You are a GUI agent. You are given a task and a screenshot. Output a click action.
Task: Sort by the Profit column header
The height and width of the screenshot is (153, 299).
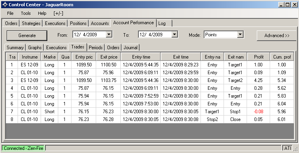click(259, 57)
